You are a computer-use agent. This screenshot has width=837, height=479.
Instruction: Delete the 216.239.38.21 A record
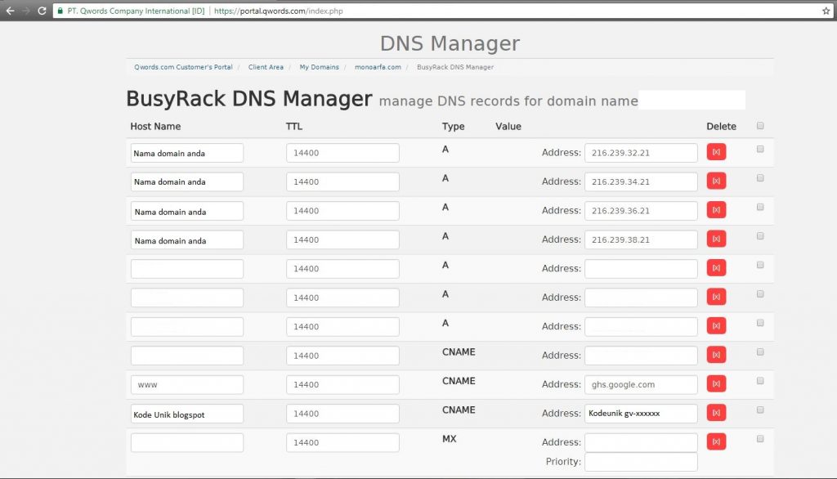(x=716, y=239)
